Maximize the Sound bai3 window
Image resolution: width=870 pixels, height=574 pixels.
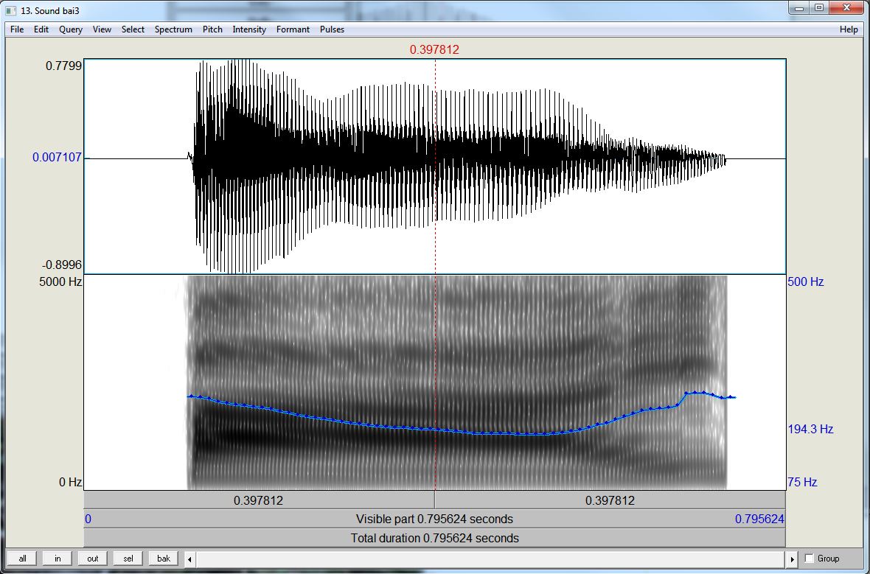(819, 8)
